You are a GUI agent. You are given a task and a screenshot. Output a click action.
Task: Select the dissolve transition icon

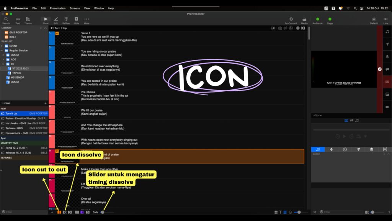(64, 212)
